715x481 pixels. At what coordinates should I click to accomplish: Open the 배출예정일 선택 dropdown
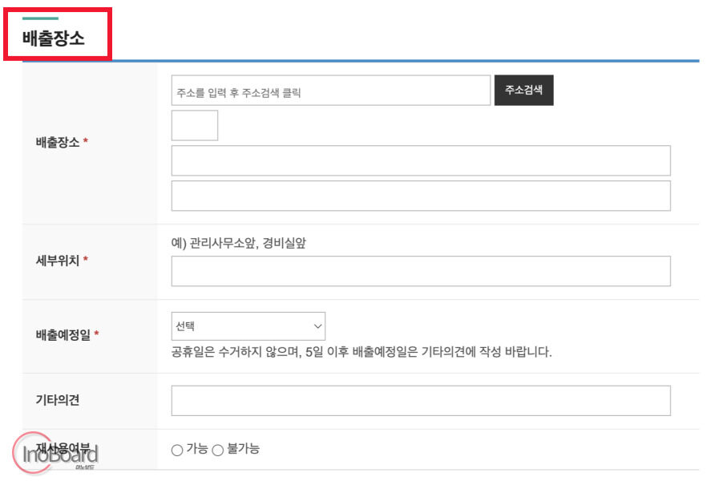click(248, 326)
